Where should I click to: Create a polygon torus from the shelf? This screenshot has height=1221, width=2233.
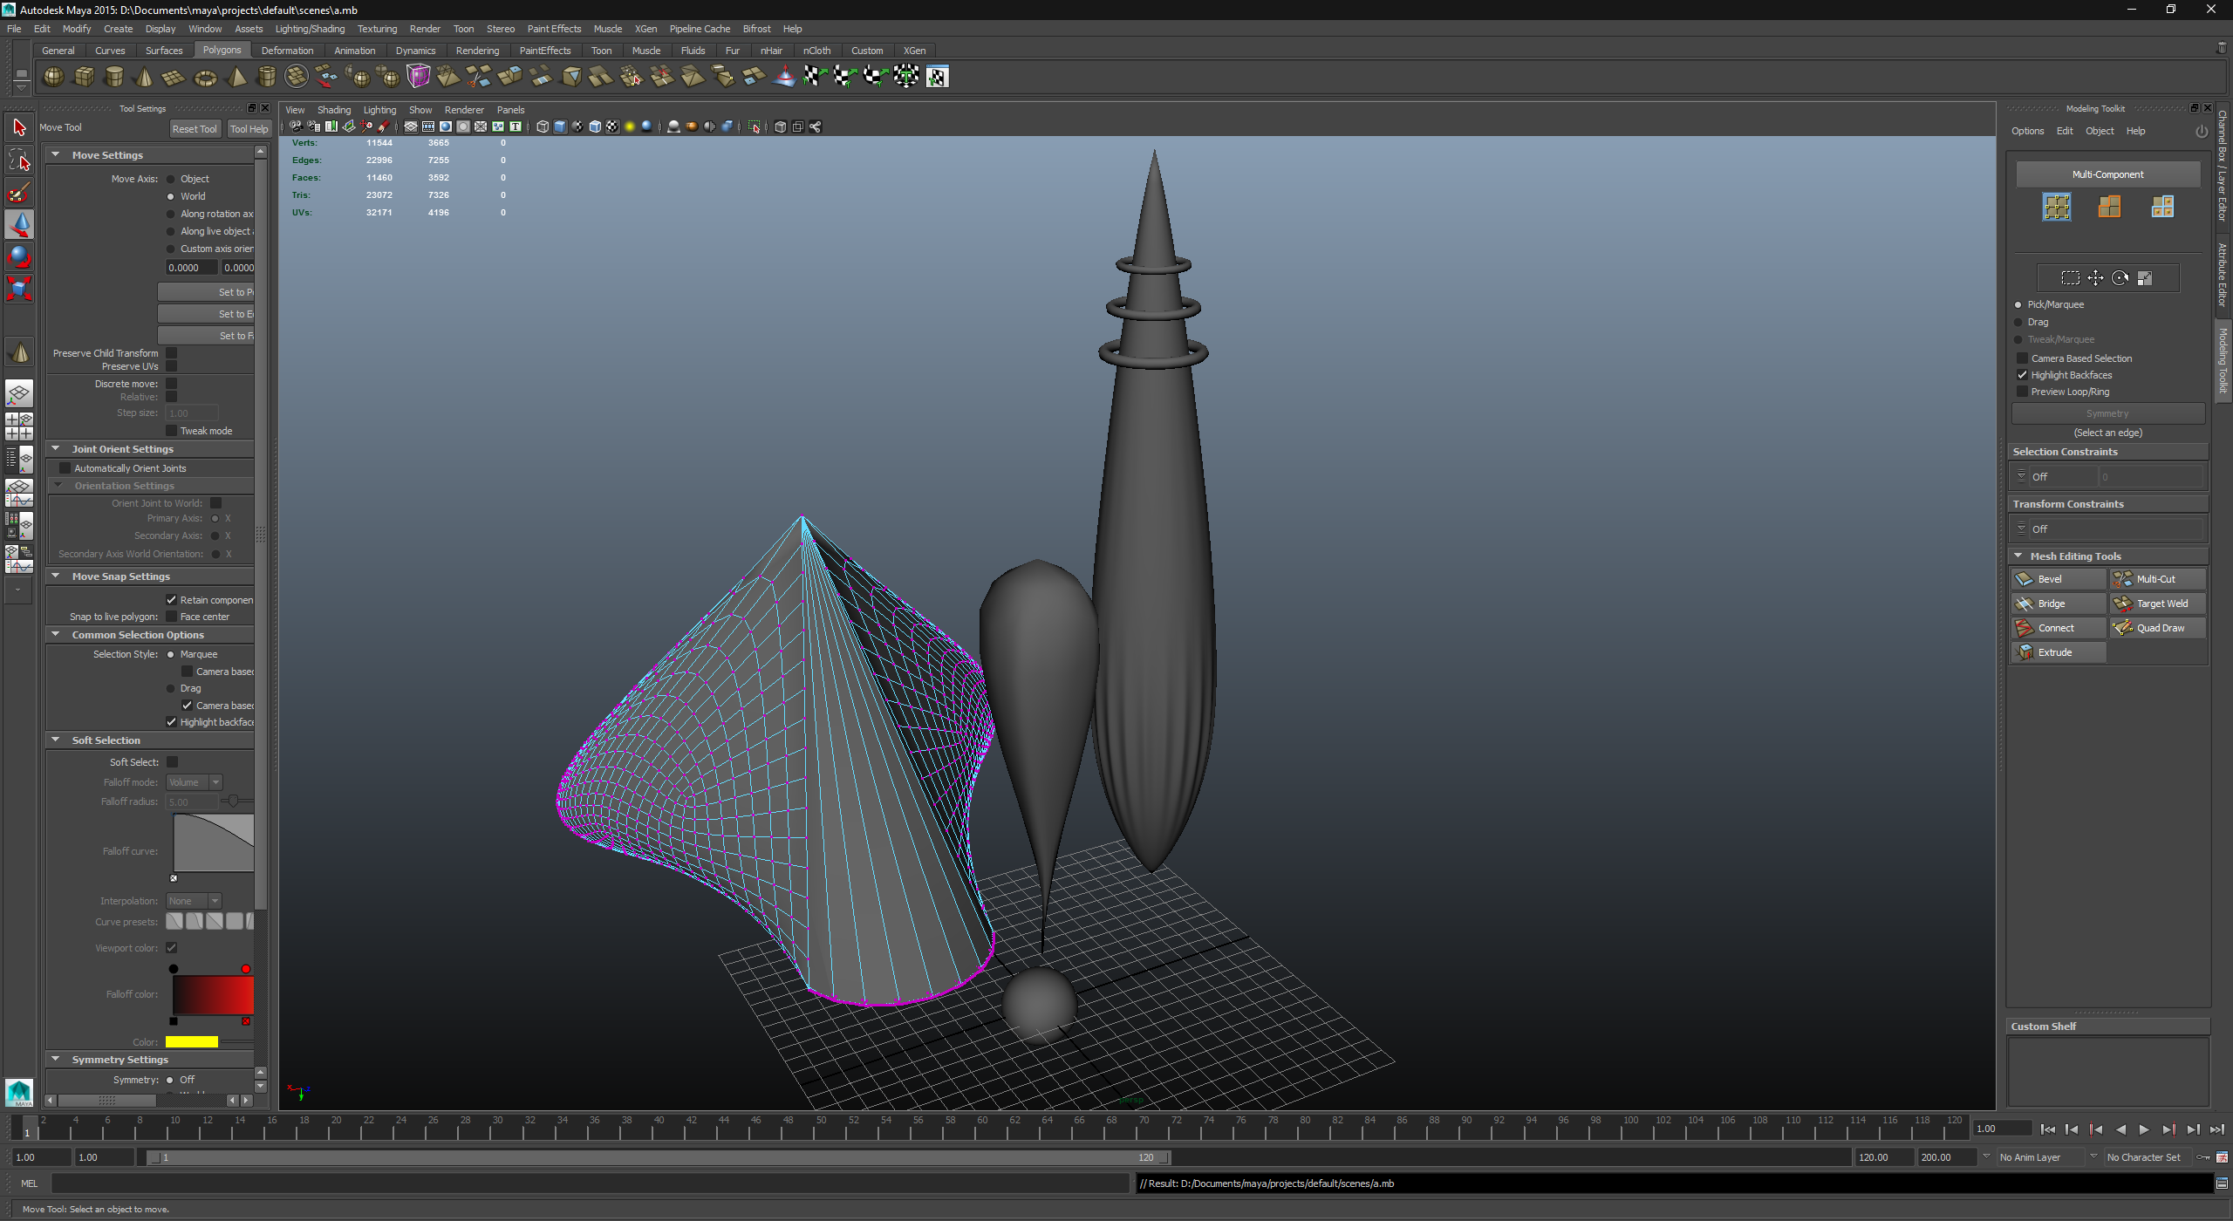[205, 77]
